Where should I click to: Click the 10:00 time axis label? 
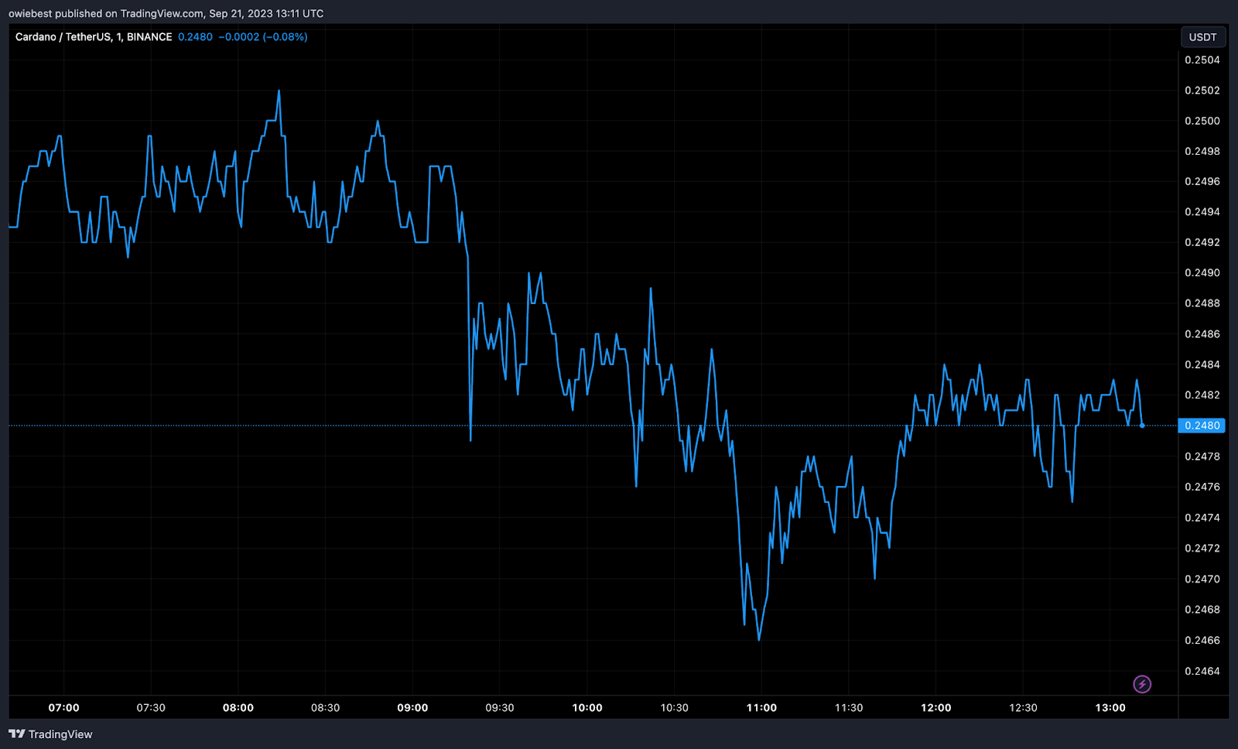coord(587,708)
